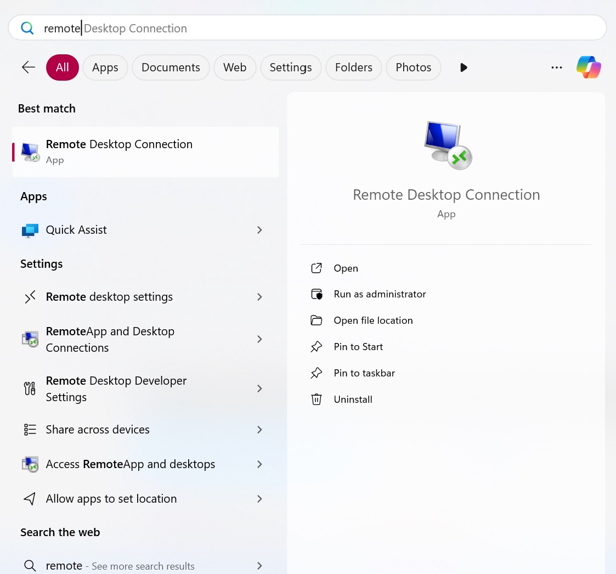This screenshot has height=574, width=616.
Task: Click the Share across devices list icon
Action: 30,430
